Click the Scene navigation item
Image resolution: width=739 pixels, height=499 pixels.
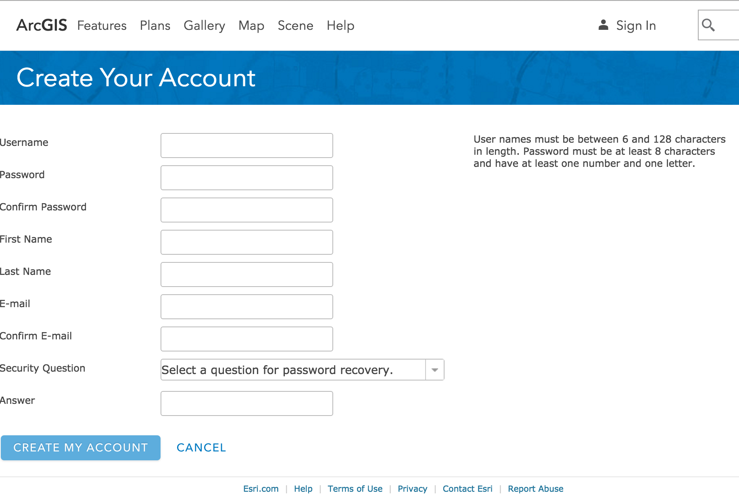click(296, 25)
